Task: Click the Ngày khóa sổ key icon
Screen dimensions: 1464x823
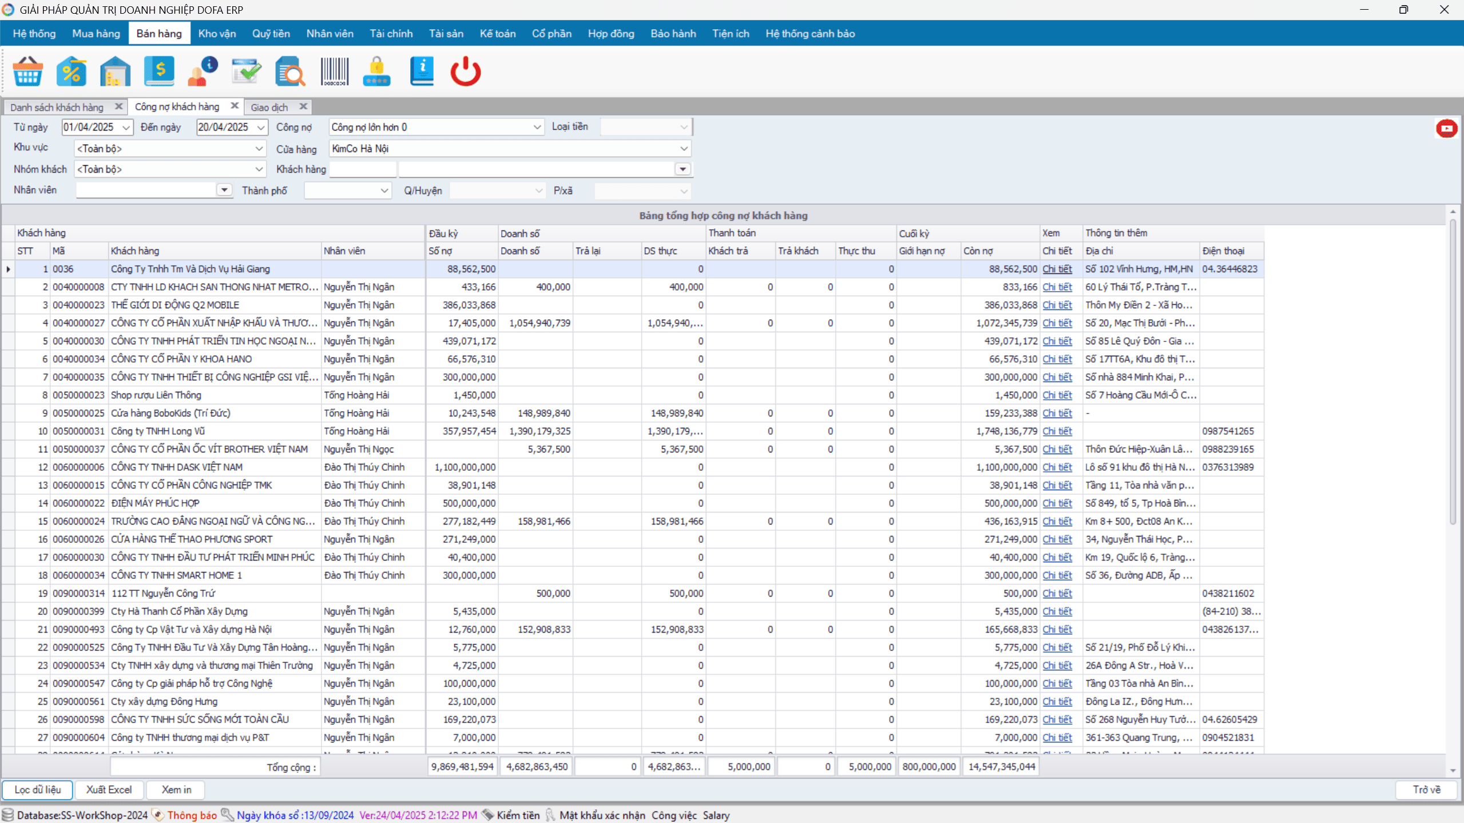Action: [227, 814]
